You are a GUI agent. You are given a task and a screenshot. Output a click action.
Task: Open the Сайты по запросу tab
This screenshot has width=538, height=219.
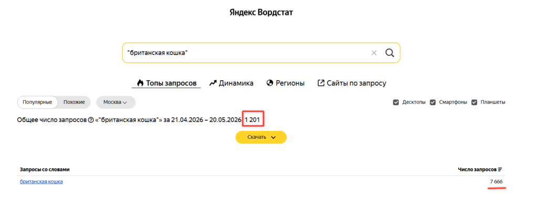click(352, 83)
